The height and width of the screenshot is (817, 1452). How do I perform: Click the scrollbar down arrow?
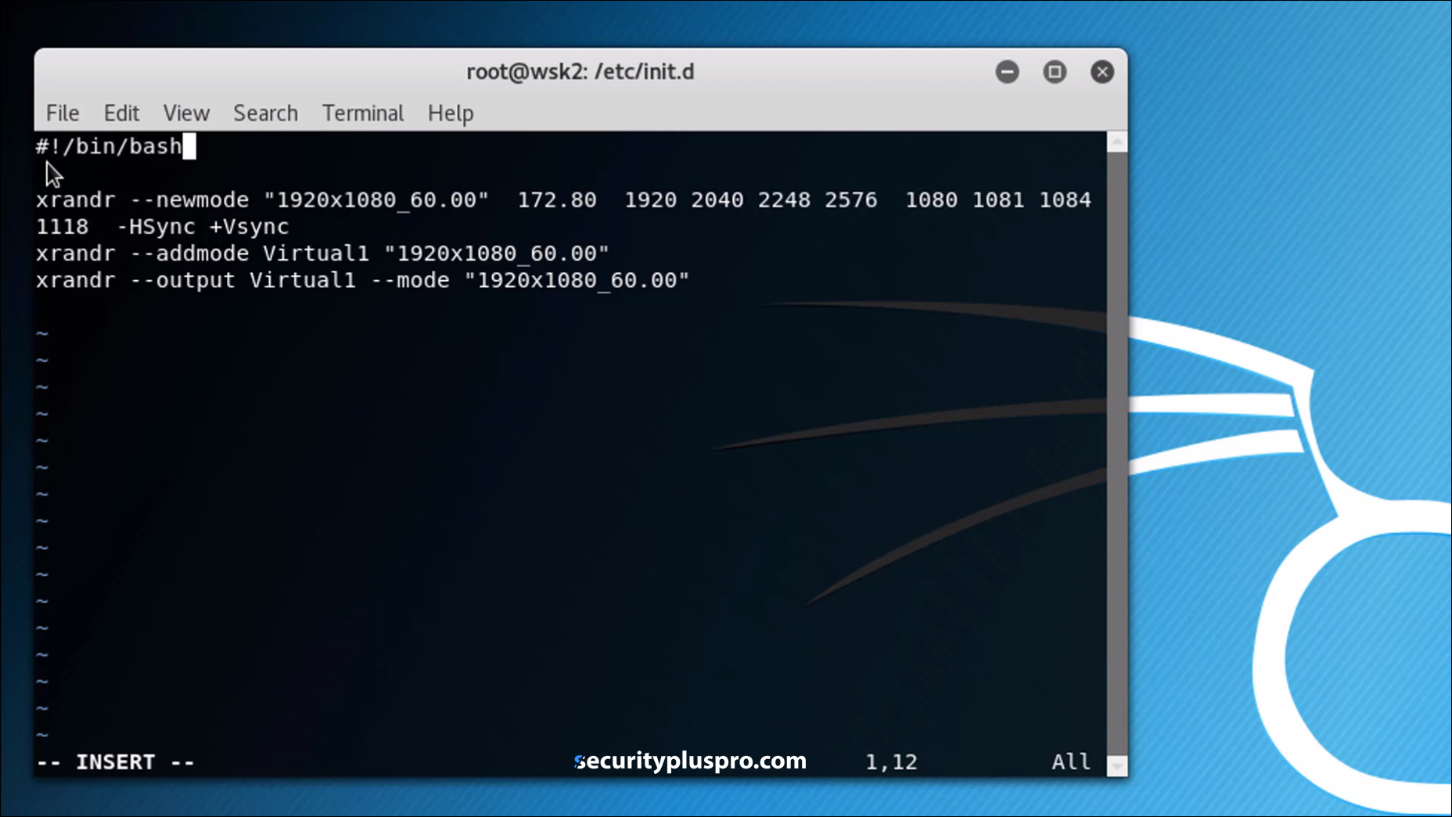pos(1117,766)
